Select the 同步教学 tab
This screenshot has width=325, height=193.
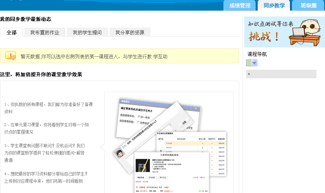(x=274, y=5)
